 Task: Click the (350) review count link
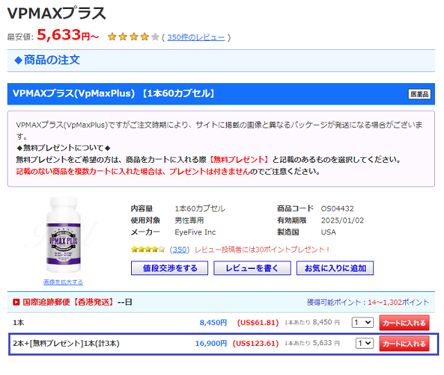point(180,250)
